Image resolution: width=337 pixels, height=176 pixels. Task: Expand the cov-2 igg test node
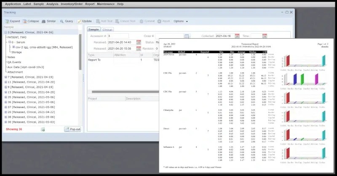coord(13,47)
